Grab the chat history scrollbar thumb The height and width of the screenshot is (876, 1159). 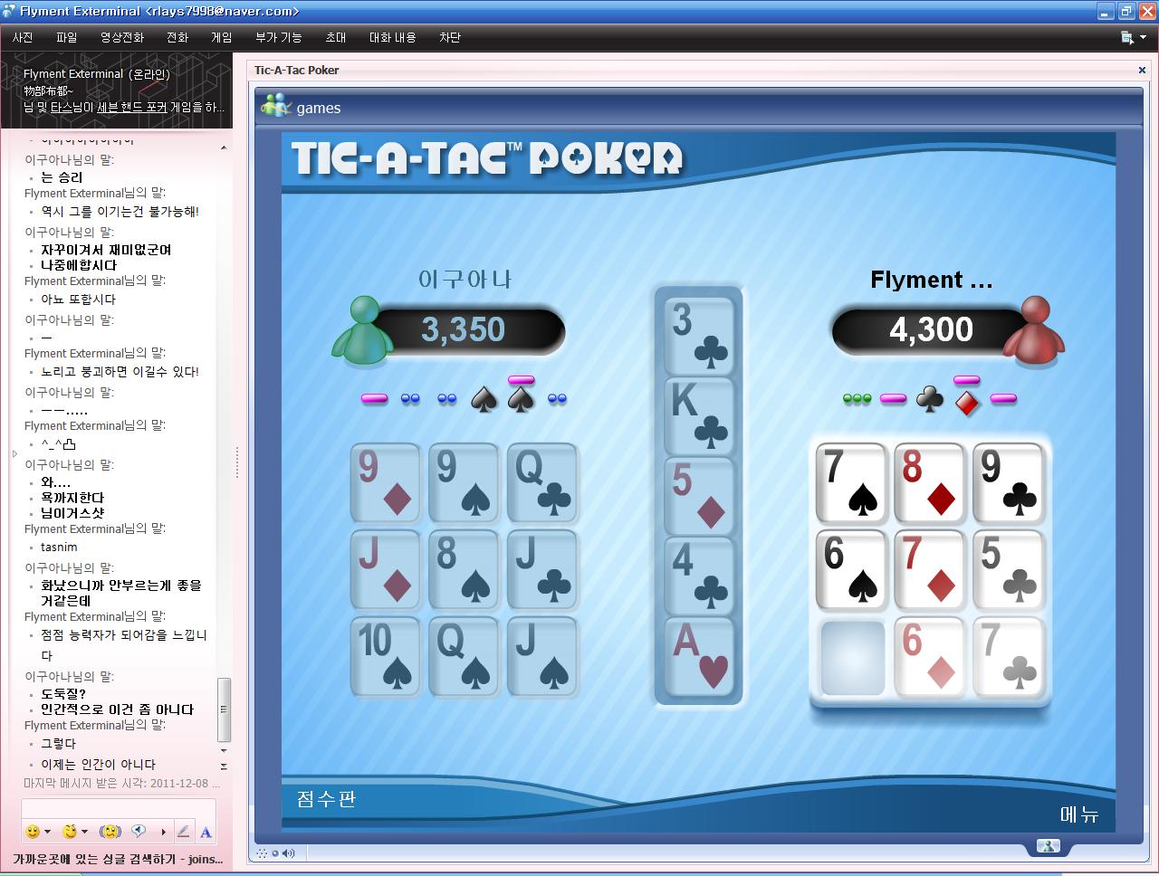pos(224,709)
